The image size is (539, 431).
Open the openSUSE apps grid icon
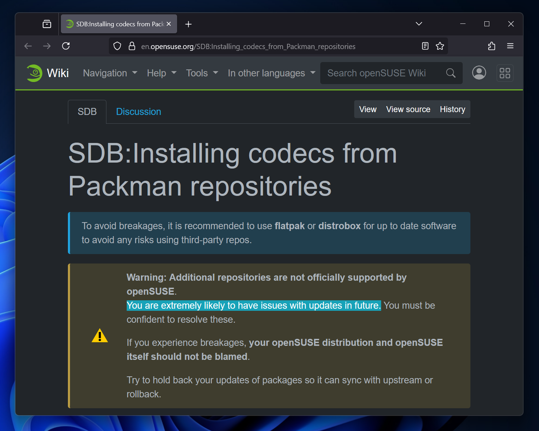(x=505, y=73)
